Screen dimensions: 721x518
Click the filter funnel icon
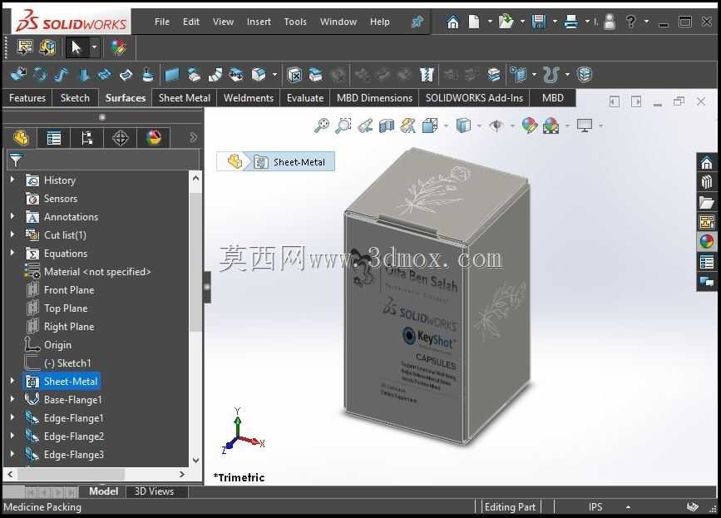click(16, 160)
